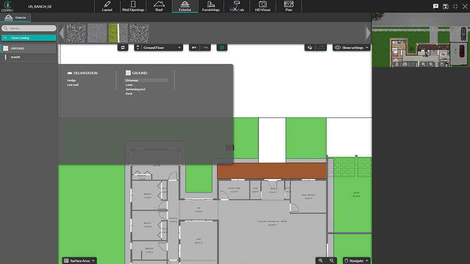Open the Layout tool tab
The image size is (470, 264).
(107, 6)
